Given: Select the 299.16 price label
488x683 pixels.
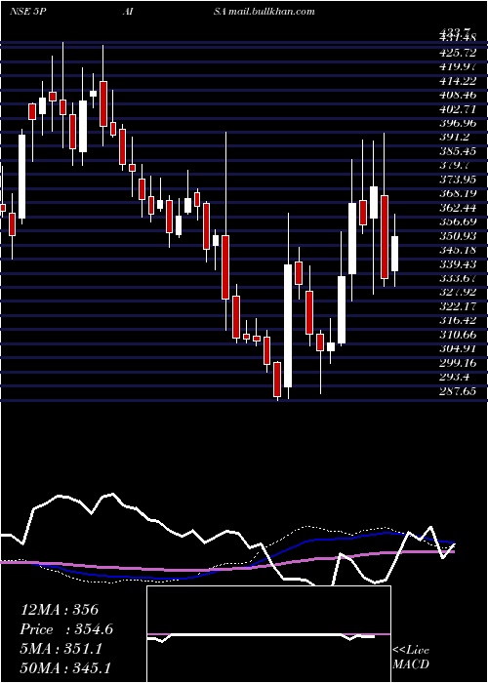Looking at the screenshot, I should [458, 362].
